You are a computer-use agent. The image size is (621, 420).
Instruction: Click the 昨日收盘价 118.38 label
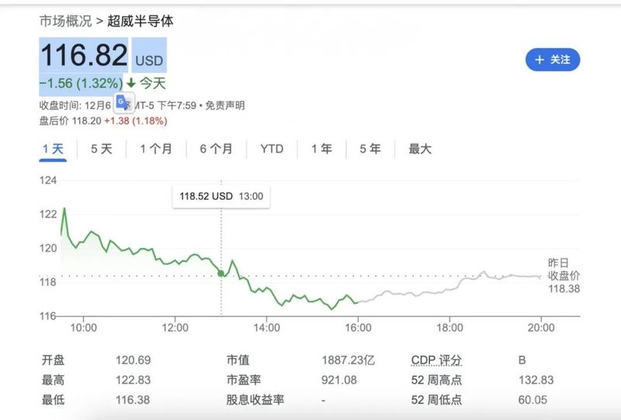[564, 276]
